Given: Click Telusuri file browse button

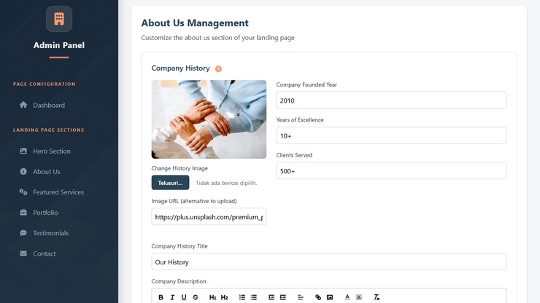Looking at the screenshot, I should [x=170, y=183].
